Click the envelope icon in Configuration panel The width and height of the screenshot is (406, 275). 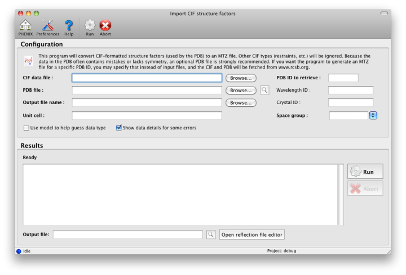click(x=28, y=60)
